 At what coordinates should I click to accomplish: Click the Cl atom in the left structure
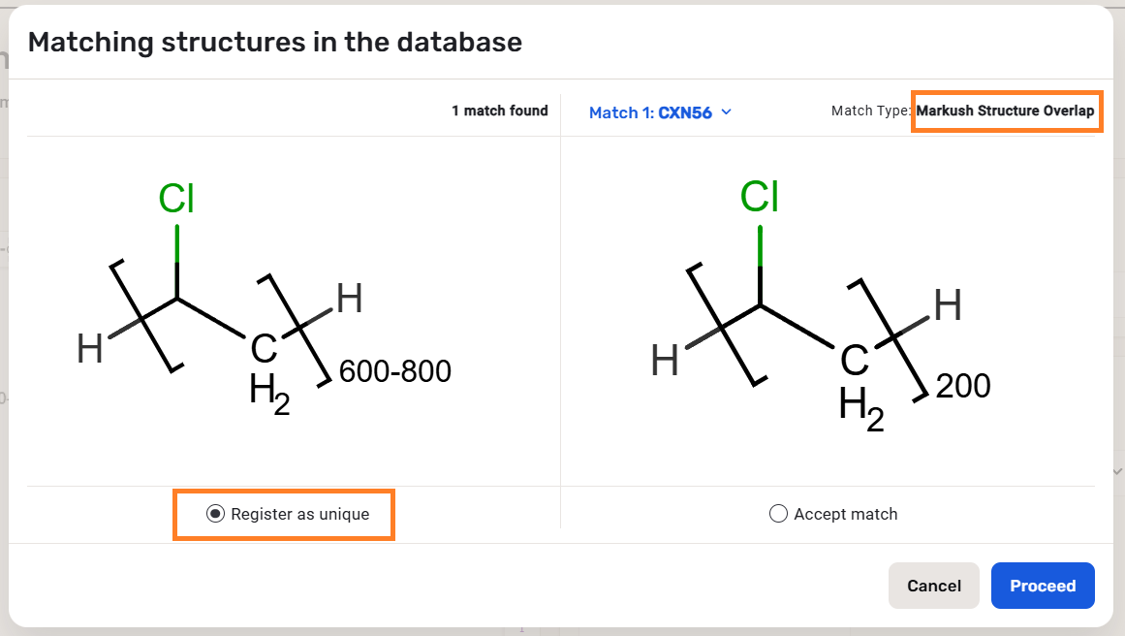(176, 199)
